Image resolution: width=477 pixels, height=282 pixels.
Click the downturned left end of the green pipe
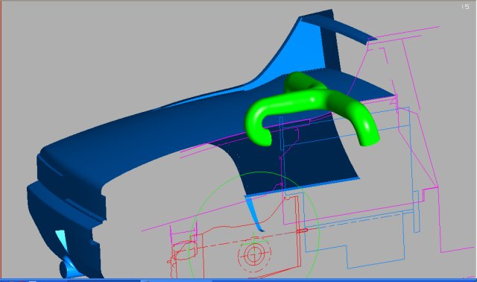pyautogui.click(x=260, y=134)
